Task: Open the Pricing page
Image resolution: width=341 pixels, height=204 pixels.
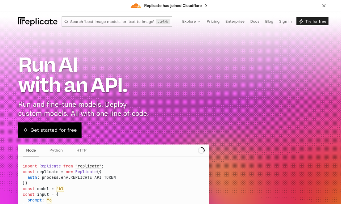Action: pos(213,22)
